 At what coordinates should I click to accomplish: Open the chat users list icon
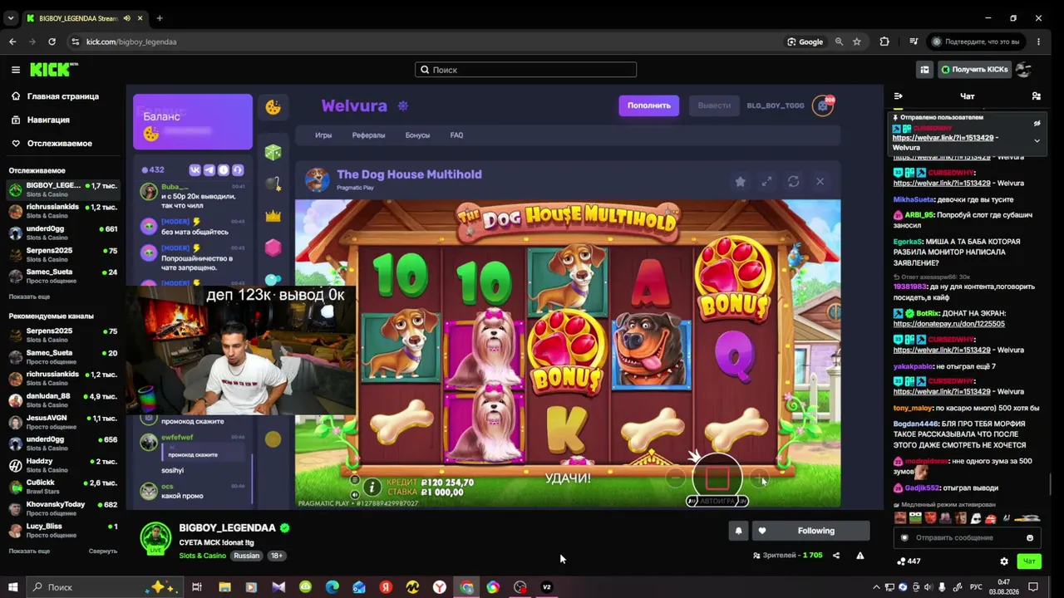[x=1036, y=96]
